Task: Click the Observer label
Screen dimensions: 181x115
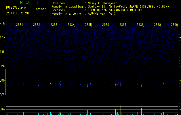Action: (x=58, y=3)
